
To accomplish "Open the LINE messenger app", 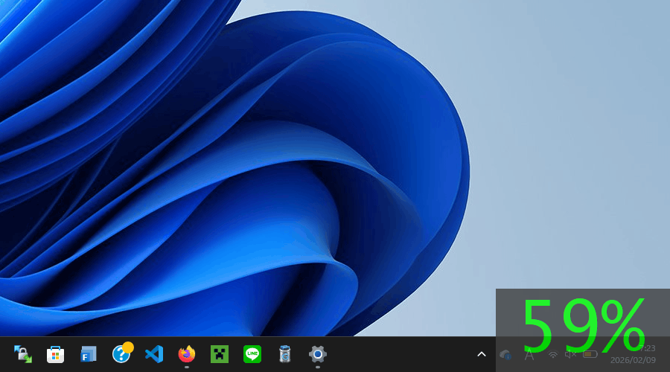I will pos(252,354).
